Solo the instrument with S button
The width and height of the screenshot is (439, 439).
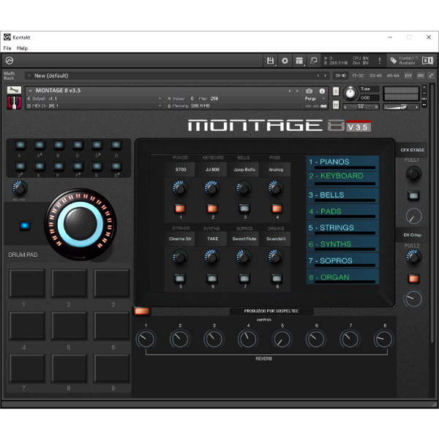tap(336, 91)
